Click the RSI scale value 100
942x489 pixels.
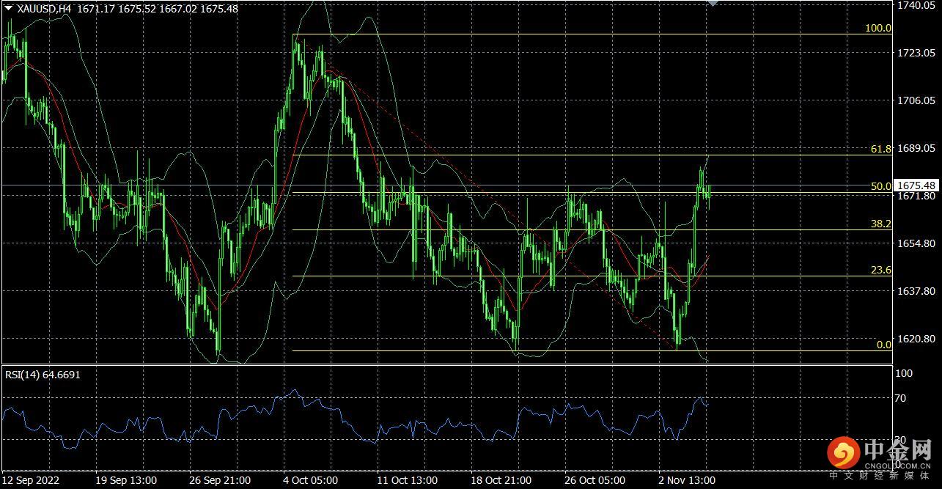pyautogui.click(x=905, y=373)
